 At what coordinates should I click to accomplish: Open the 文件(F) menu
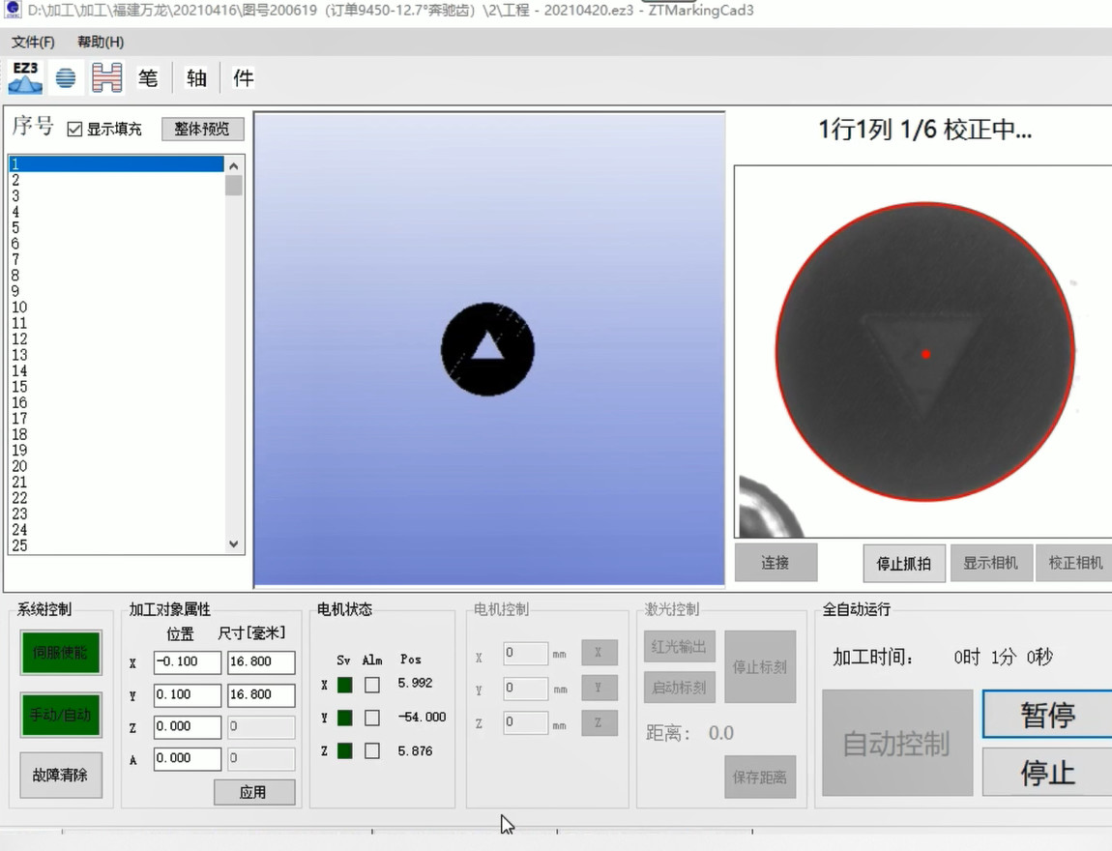click(x=33, y=43)
